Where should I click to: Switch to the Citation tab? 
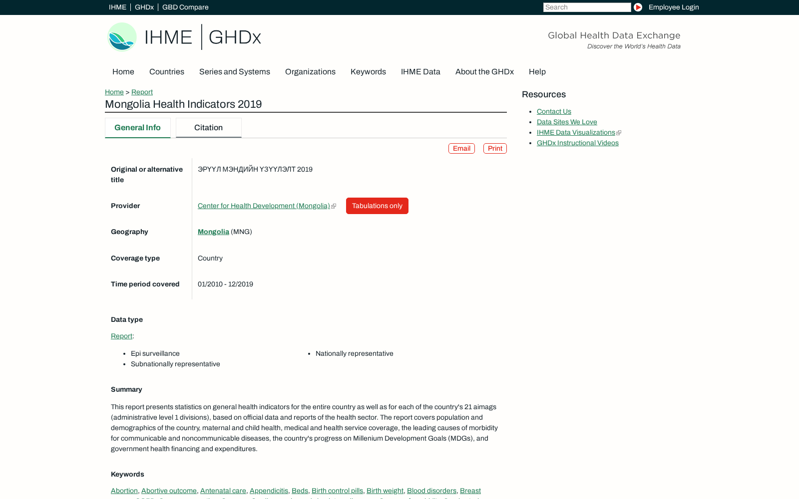click(209, 128)
